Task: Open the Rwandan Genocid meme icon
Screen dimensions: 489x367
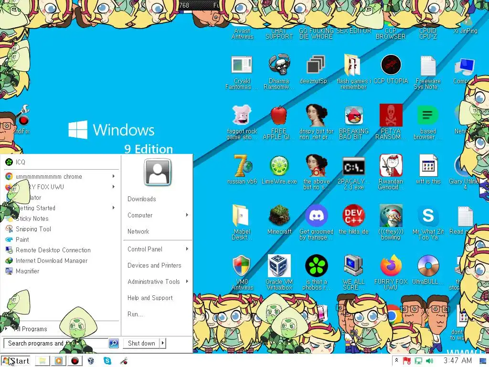Action: tap(391, 165)
